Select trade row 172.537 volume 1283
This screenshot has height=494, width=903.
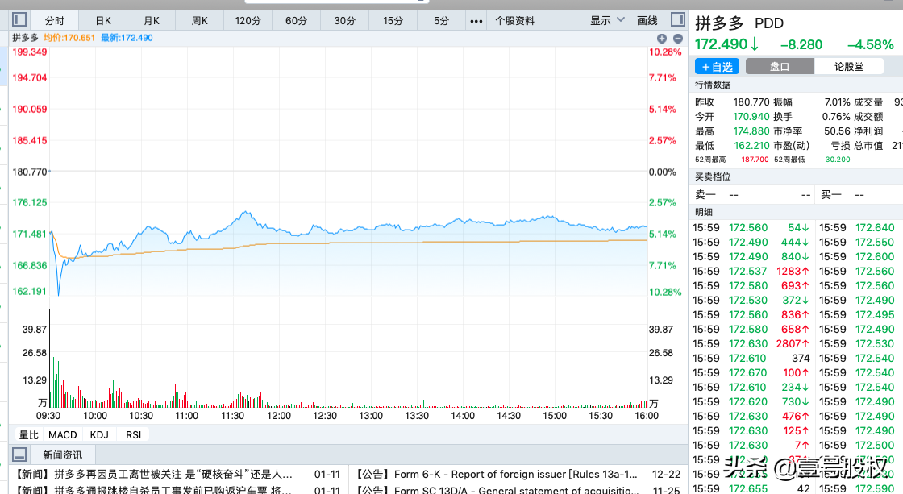751,272
